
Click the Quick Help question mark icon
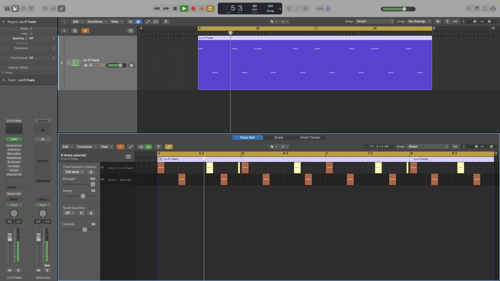[x=23, y=8]
